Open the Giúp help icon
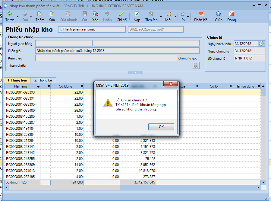271x201 pixels. [x=219, y=14]
